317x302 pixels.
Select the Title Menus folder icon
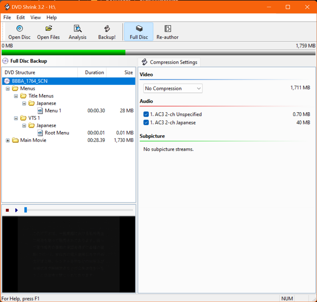(x=23, y=96)
